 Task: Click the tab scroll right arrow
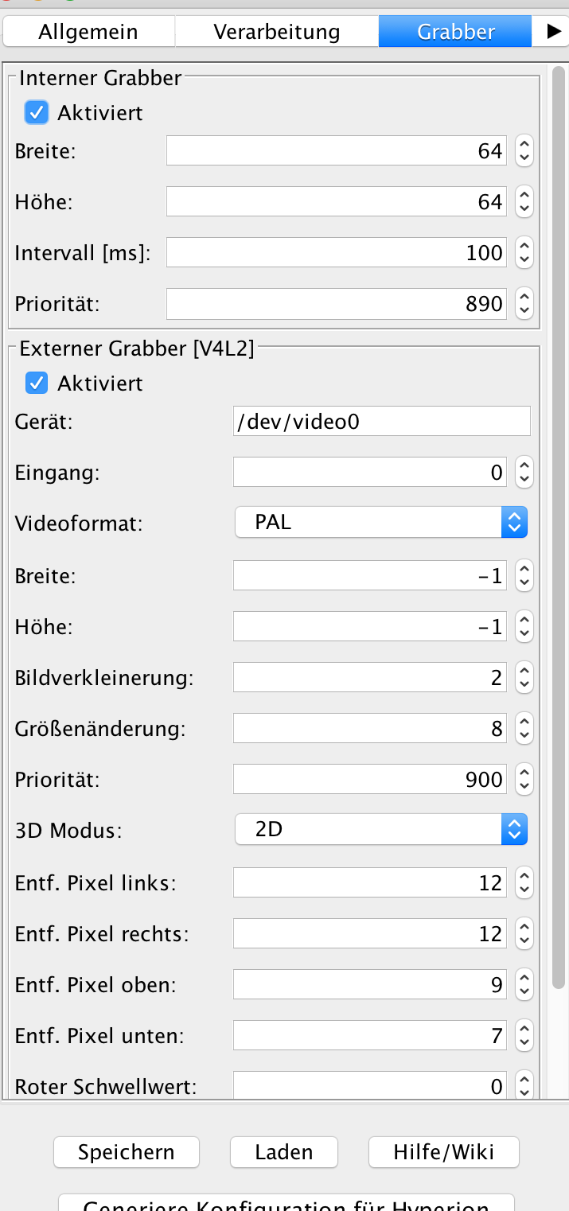point(553,33)
